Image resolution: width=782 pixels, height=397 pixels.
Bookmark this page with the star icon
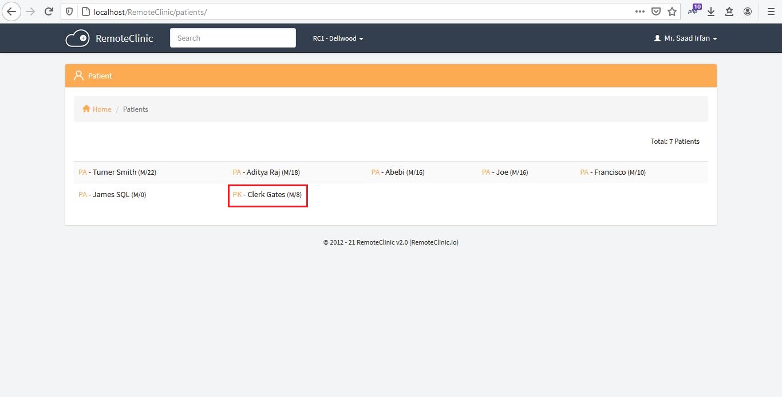(x=672, y=11)
